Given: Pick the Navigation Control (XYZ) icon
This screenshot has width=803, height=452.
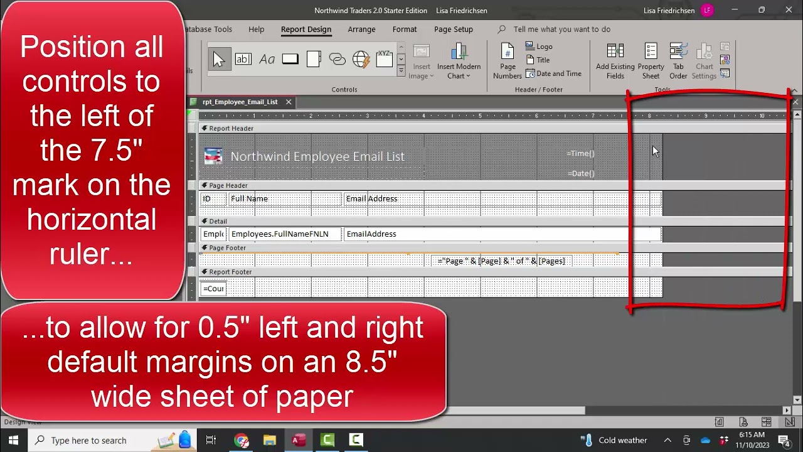Looking at the screenshot, I should click(x=384, y=58).
